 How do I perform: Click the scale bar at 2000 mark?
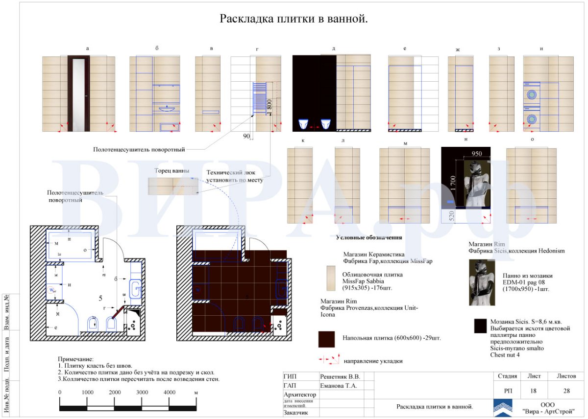[115, 407]
